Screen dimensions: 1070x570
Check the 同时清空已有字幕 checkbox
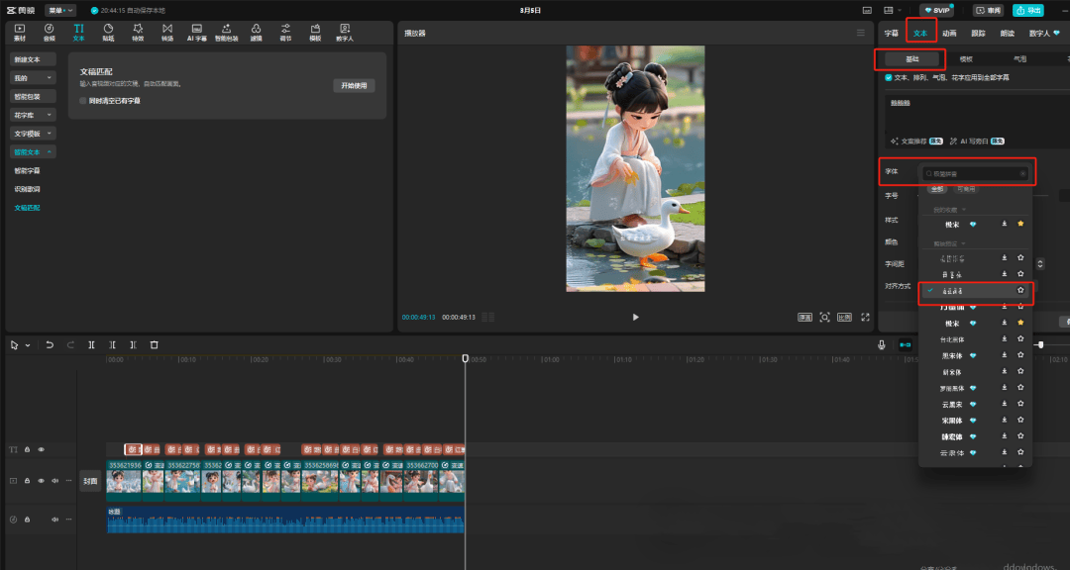(83, 101)
